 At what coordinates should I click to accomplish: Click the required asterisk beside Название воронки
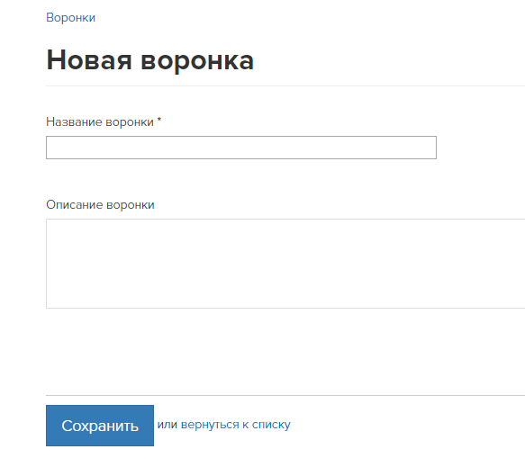coord(159,120)
